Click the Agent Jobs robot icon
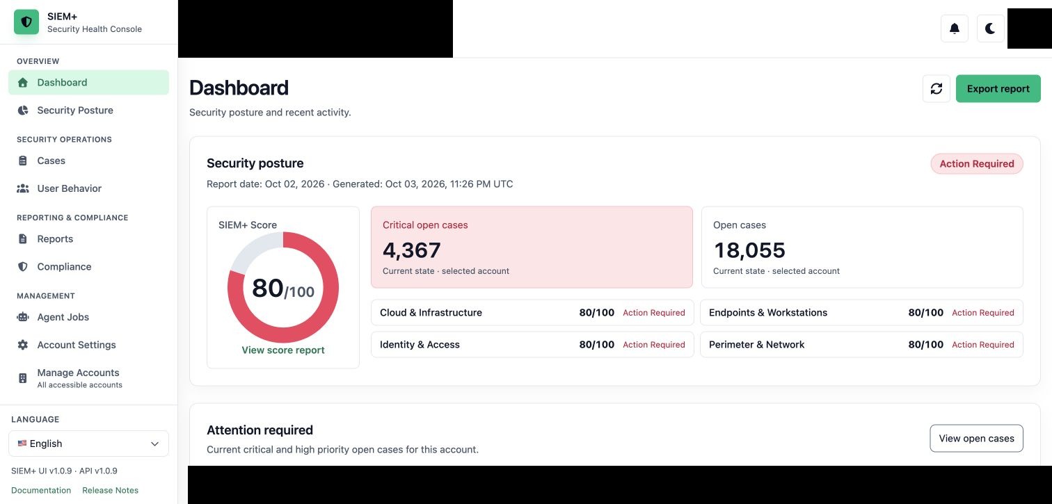Viewport: 1052px width, 504px height. coord(23,317)
